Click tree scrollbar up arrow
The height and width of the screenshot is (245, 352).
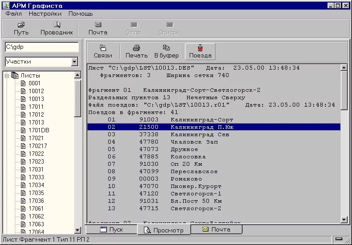[x=78, y=75]
